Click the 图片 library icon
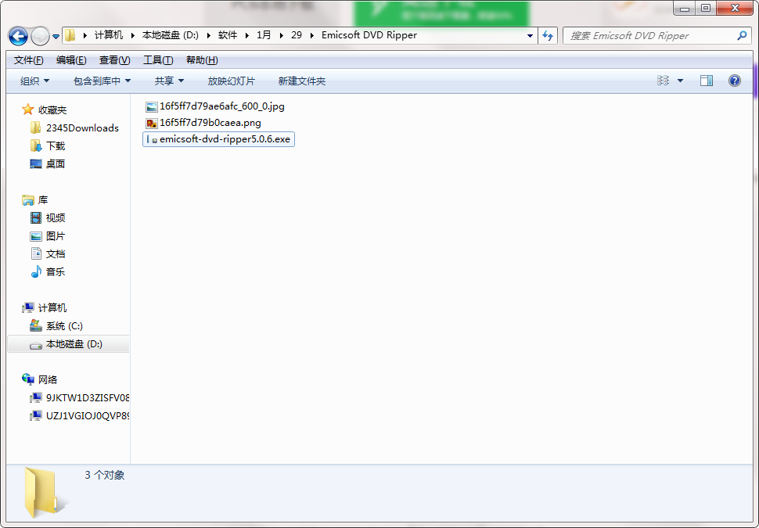The width and height of the screenshot is (759, 528). tap(36, 235)
